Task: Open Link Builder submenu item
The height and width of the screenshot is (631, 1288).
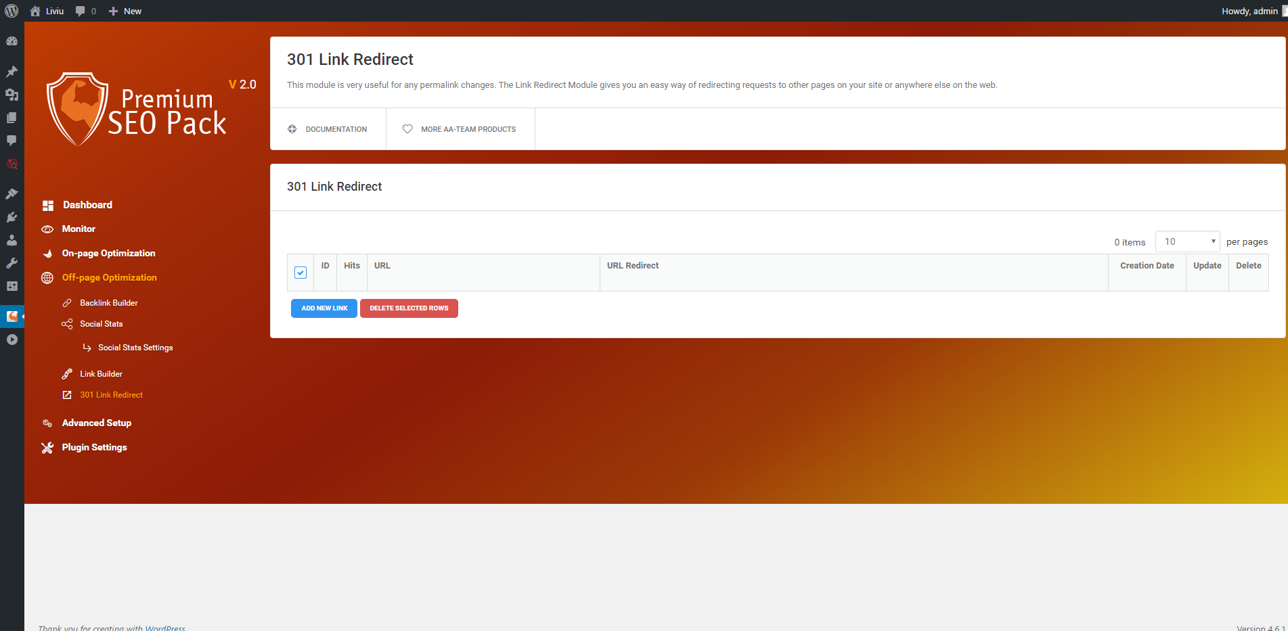Action: 101,374
